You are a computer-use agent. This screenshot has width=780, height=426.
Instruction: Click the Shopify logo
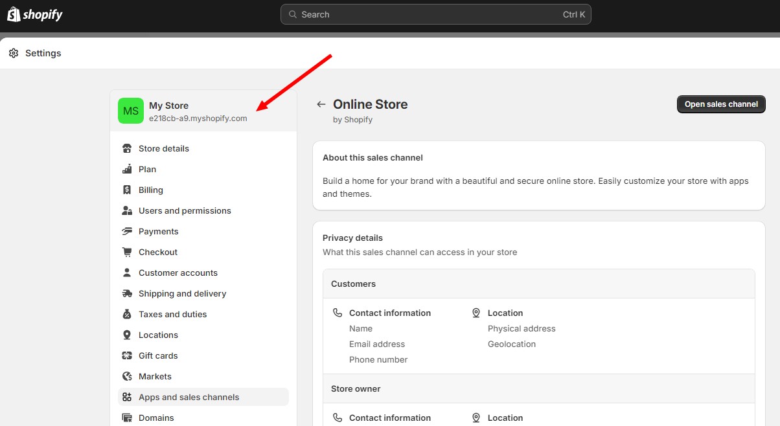coord(35,14)
